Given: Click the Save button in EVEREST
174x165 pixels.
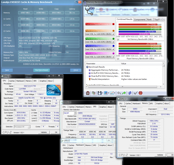Looking at the screenshot, I should pyautogui.click(x=7, y=70).
